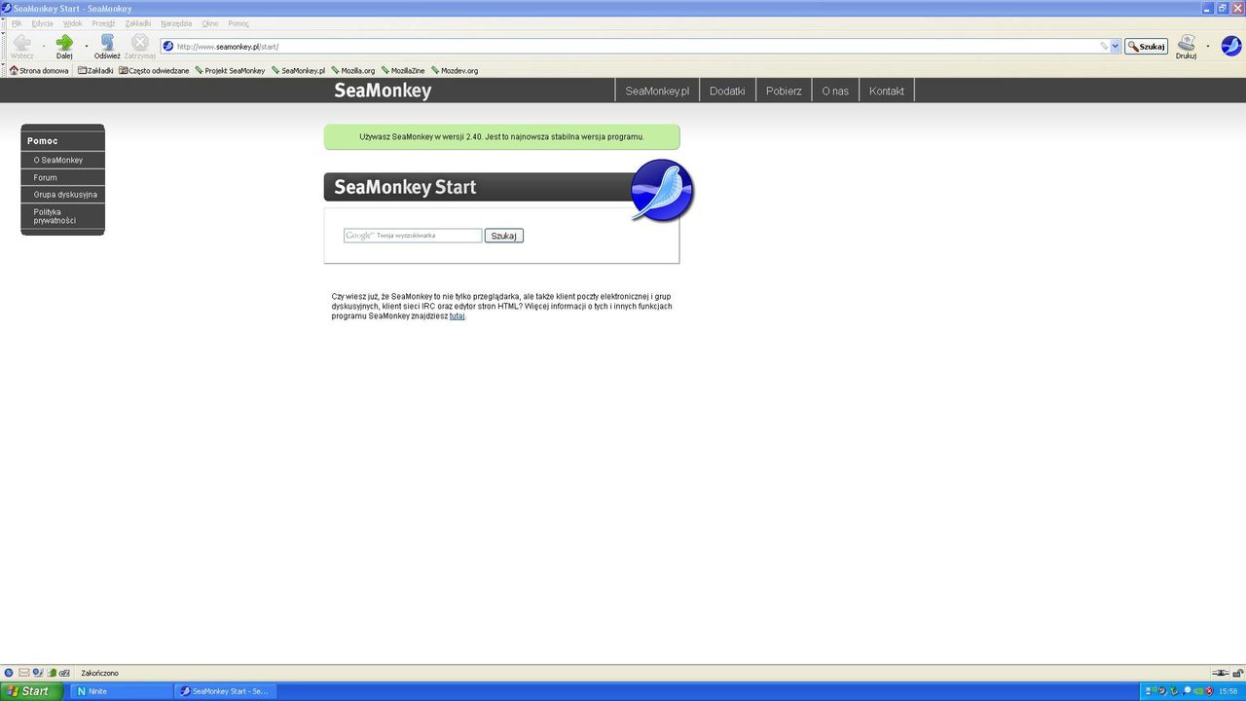Open the Zakładki menu in menu bar
Viewport: 1246px width, 701px height.
coord(138,23)
